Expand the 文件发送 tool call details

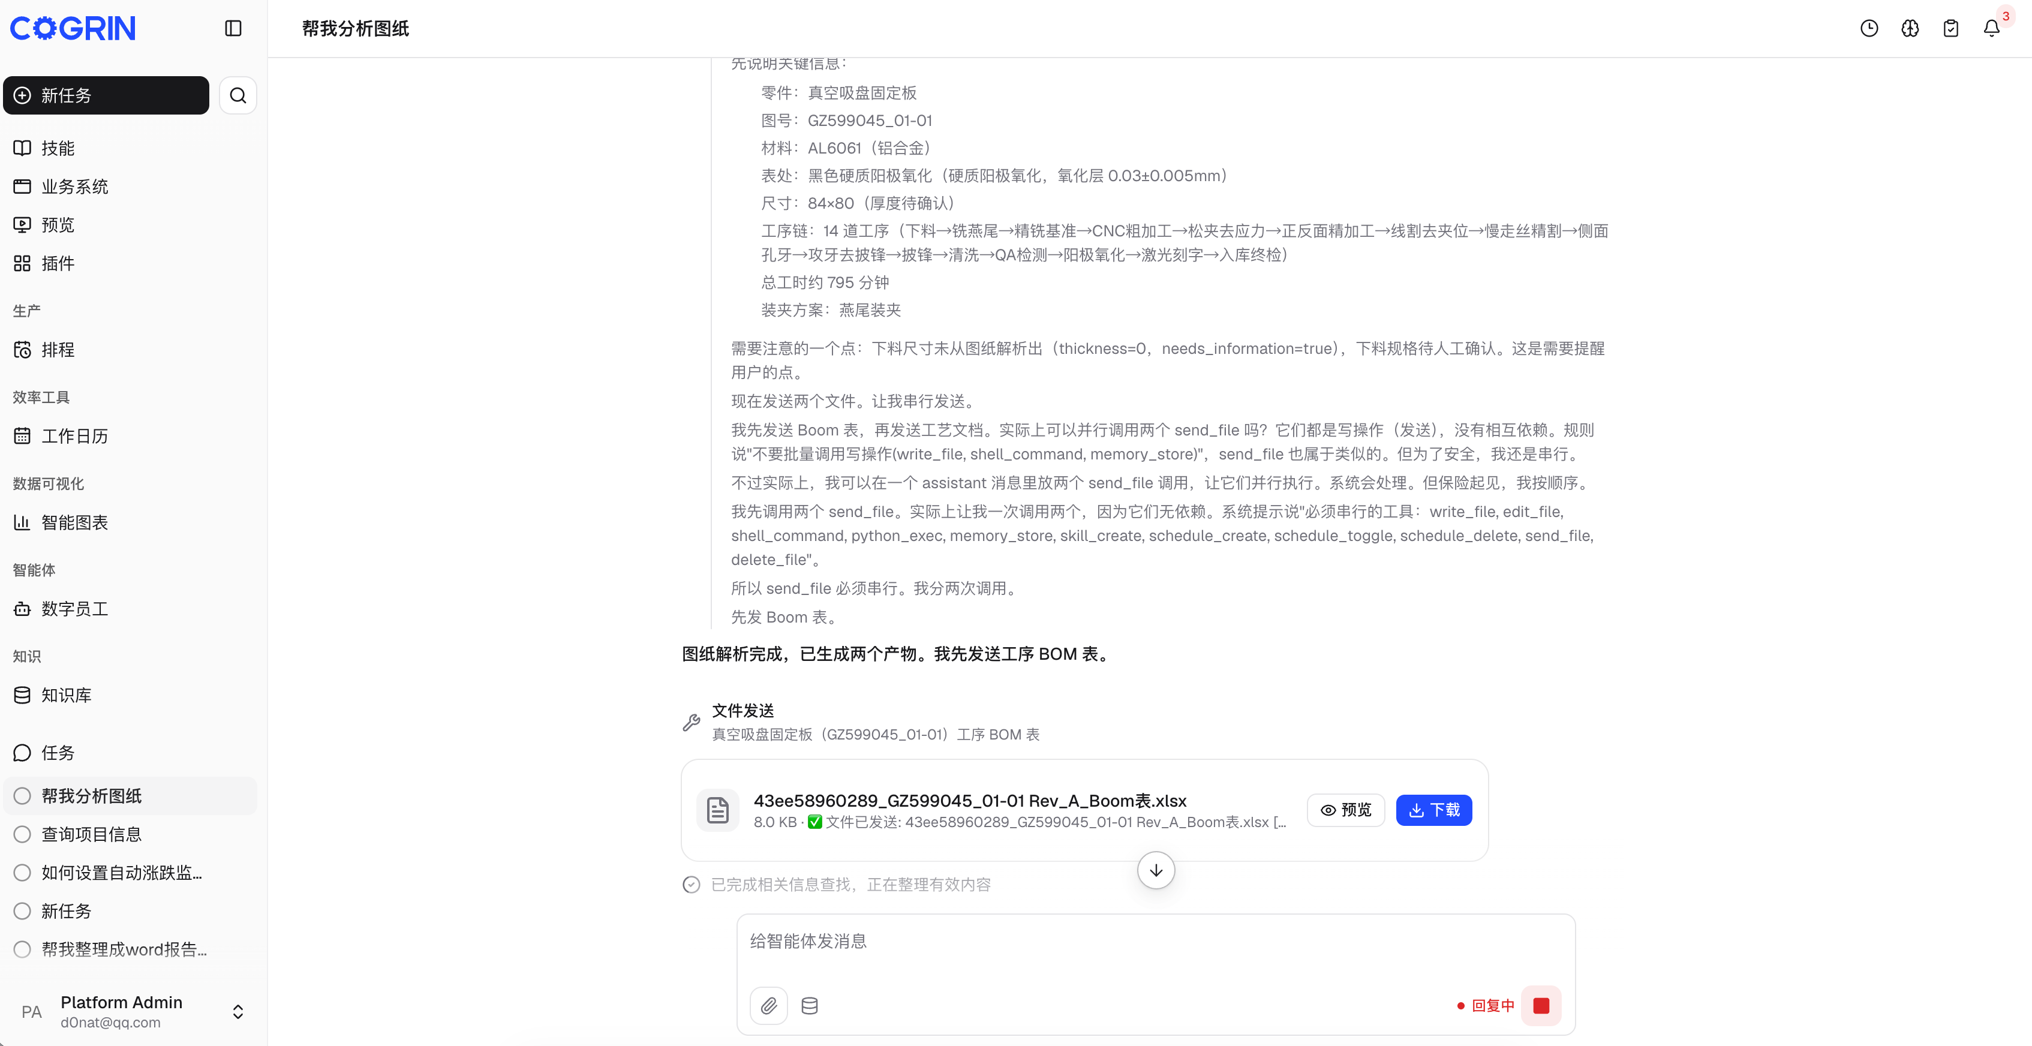(x=876, y=722)
